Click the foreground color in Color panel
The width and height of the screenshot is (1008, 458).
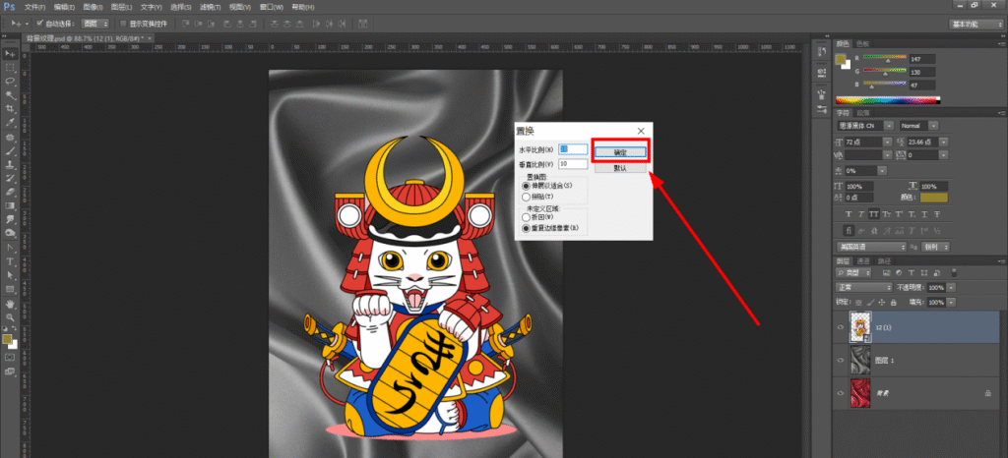pyautogui.click(x=841, y=58)
